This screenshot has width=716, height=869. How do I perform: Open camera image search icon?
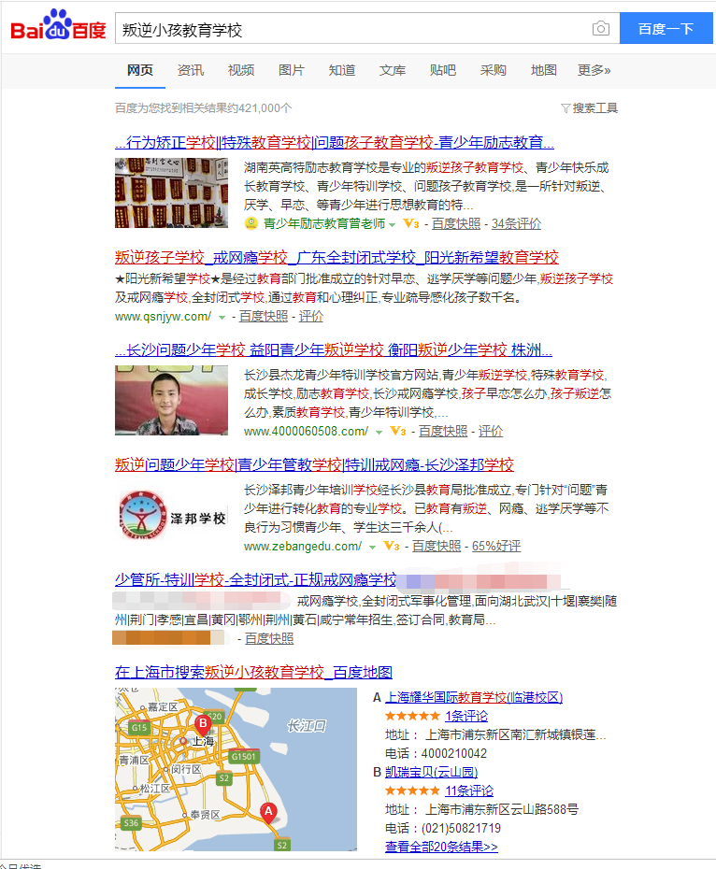[x=601, y=28]
